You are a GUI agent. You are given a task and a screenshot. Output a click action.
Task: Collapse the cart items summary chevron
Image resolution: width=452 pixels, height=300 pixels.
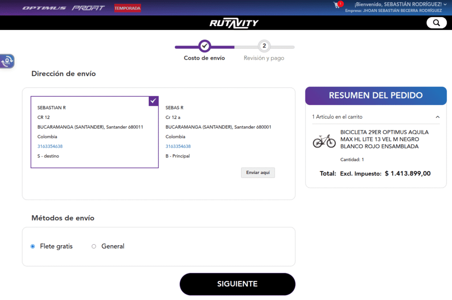[x=437, y=117]
